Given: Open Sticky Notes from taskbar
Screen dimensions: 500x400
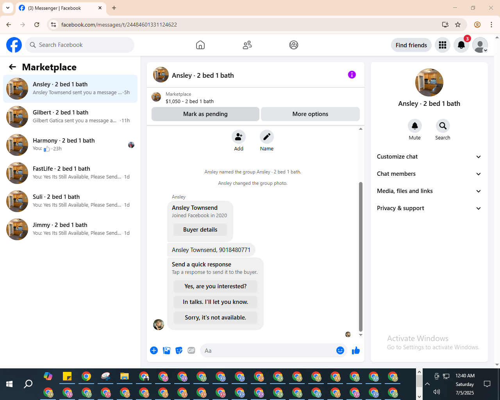Looking at the screenshot, I should click(67, 376).
